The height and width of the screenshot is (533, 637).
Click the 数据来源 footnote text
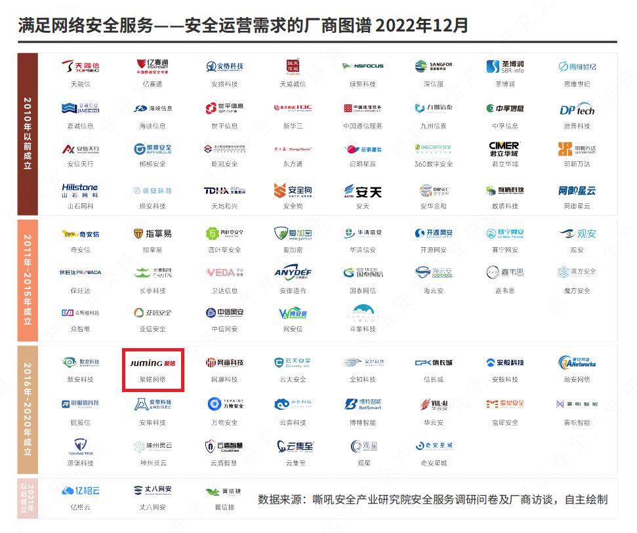(x=432, y=500)
